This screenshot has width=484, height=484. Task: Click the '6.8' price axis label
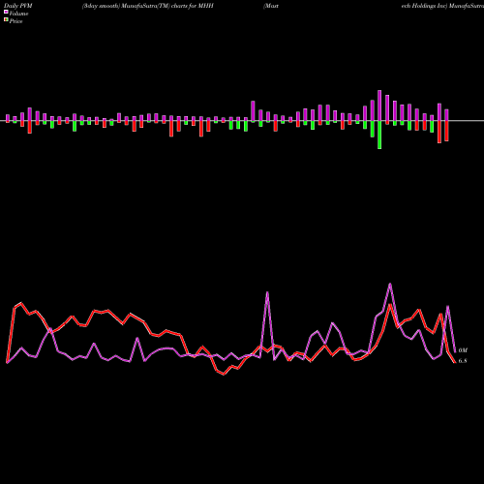click(x=463, y=361)
